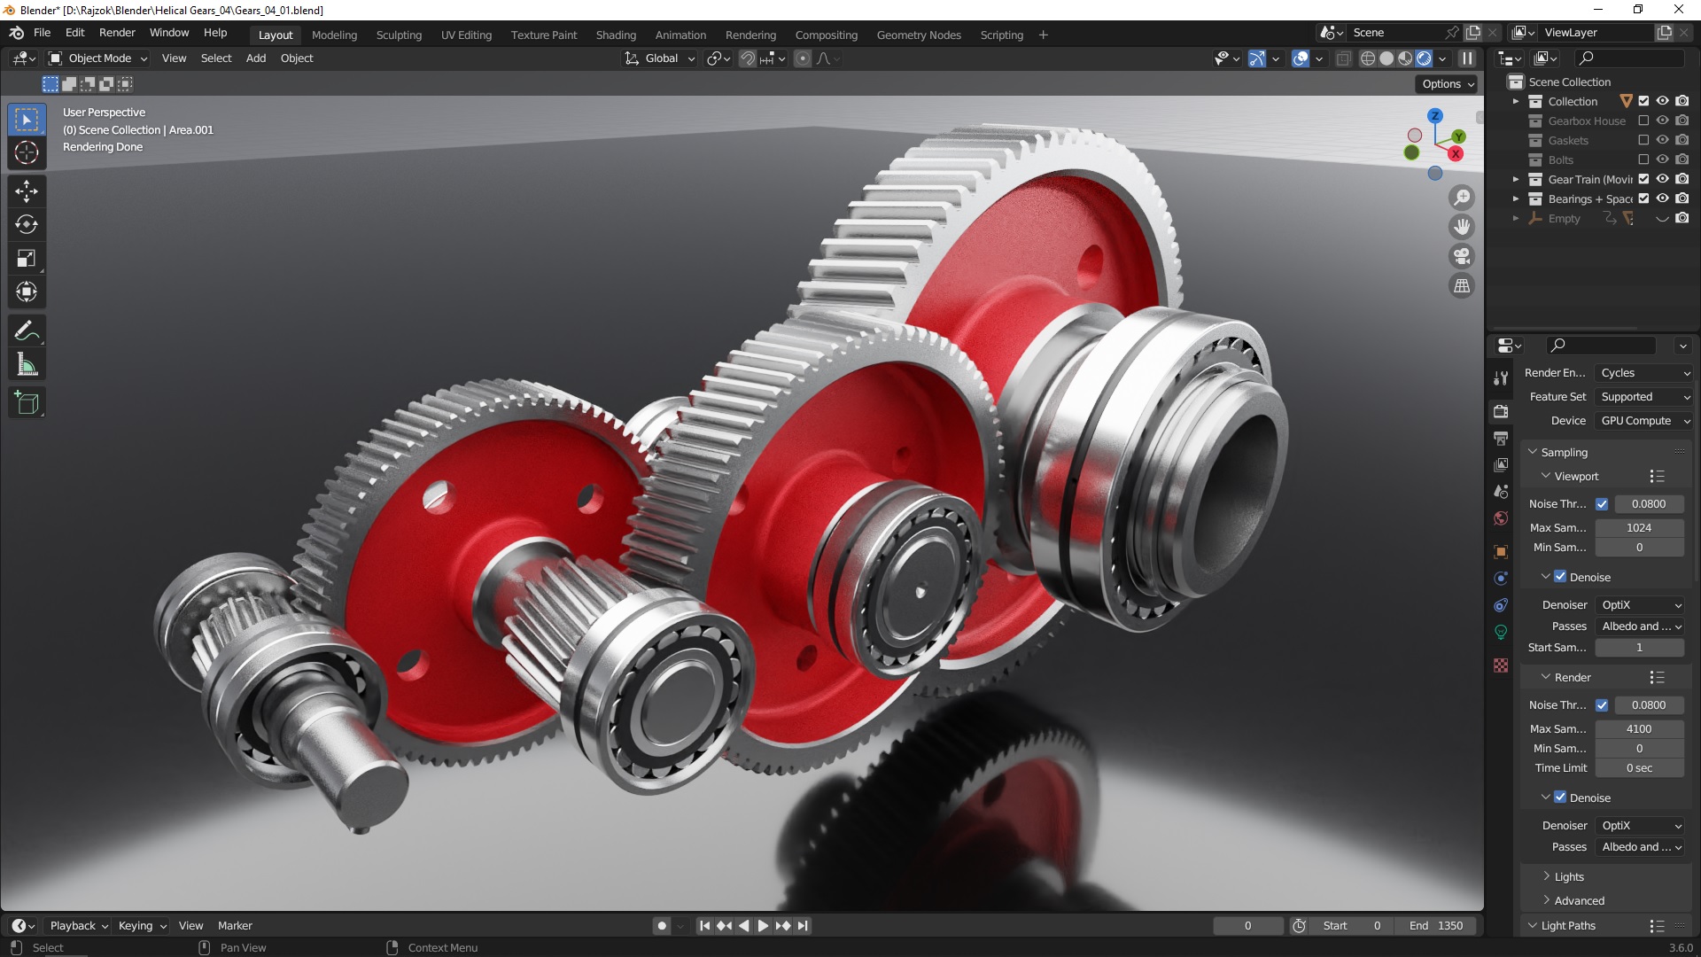Toggle X-ray display in viewport header
The image size is (1701, 957).
1343,58
